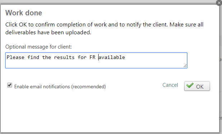Set cursor on "FR" in the message
Screen dimensions: 222x134
coord(93,58)
